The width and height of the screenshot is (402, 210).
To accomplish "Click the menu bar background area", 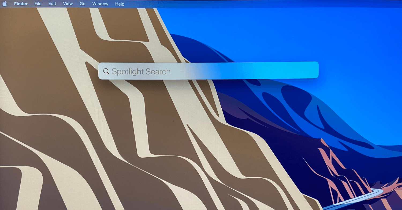I will tap(214, 4).
